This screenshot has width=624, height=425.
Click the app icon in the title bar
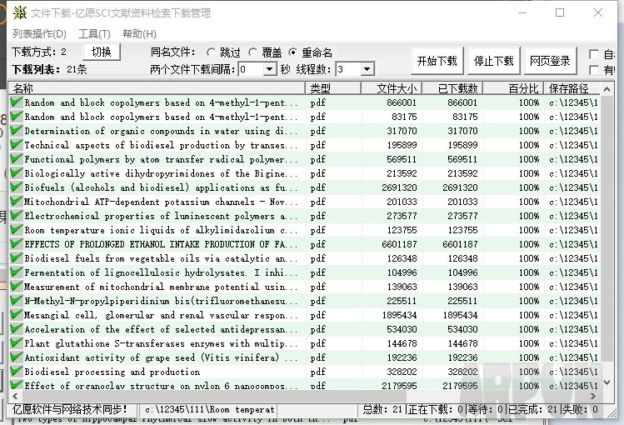(x=19, y=12)
